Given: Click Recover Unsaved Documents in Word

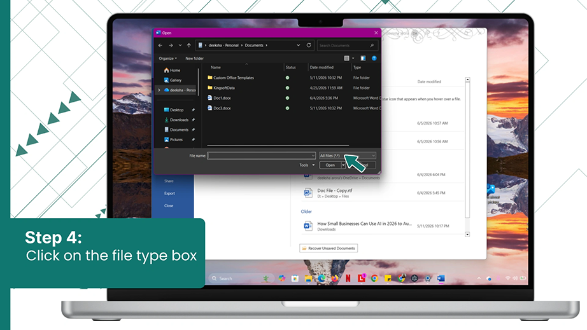Looking at the screenshot, I should 329,248.
